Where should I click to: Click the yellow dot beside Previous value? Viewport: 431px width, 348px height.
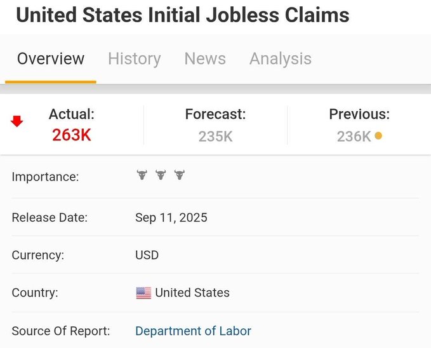378,135
